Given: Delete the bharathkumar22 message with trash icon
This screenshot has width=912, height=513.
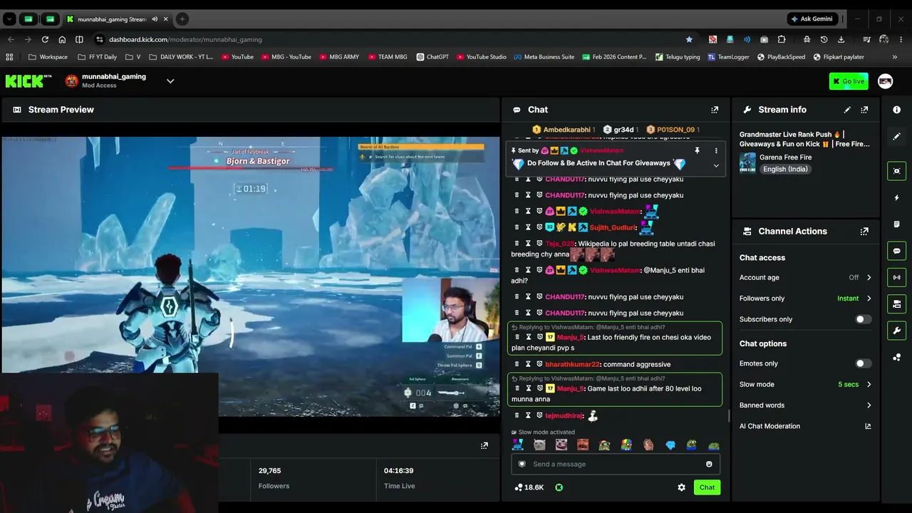Looking at the screenshot, I should point(517,364).
